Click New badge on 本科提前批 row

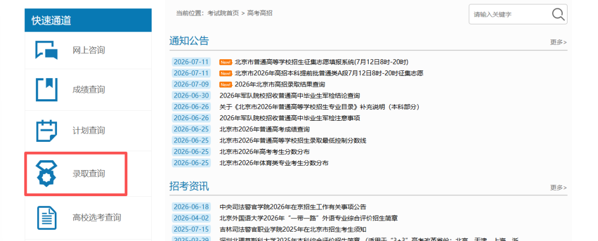(x=225, y=73)
